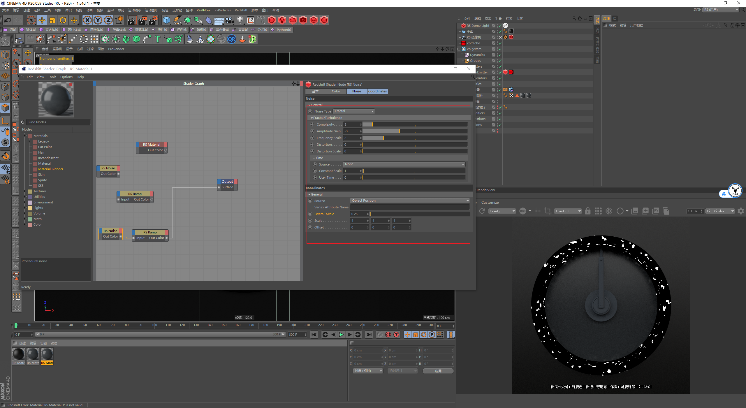This screenshot has width=746, height=408.
Task: Adjust the Complexity slider
Action: click(415, 125)
